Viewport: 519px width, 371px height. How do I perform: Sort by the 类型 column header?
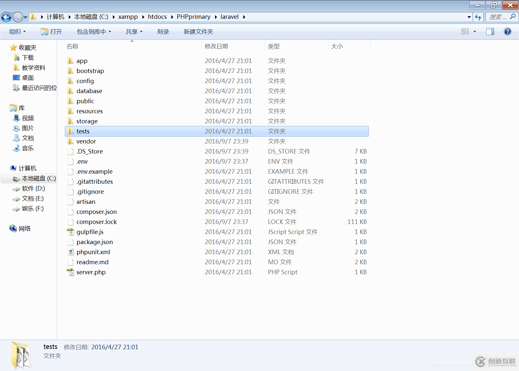274,46
